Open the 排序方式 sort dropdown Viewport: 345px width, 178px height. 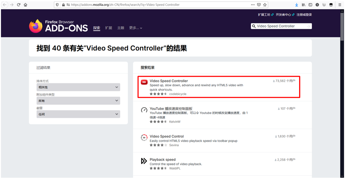(x=78, y=87)
